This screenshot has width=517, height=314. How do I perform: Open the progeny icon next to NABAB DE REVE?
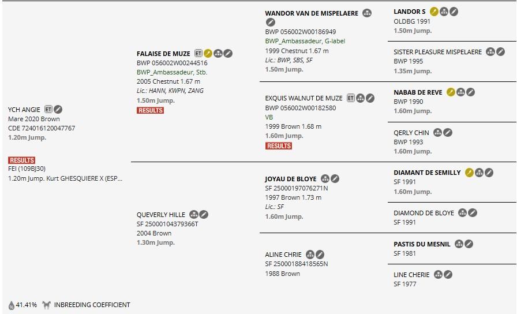[x=460, y=92]
